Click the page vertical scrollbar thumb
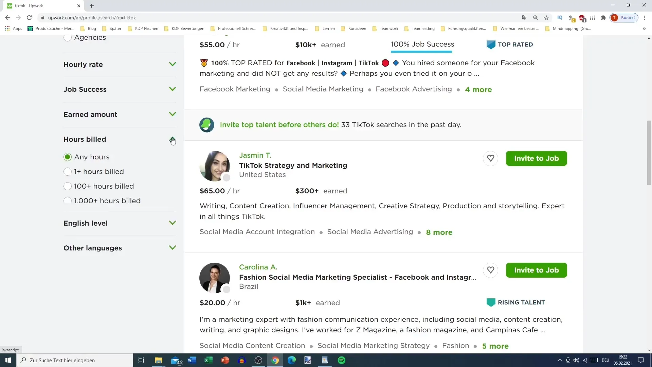Screen dimensions: 652x367 [x=649, y=153]
